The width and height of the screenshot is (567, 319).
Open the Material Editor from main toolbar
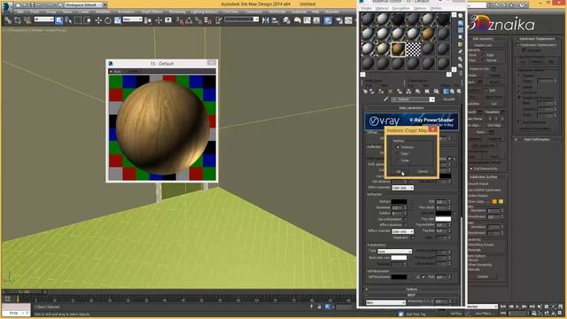tap(328, 20)
